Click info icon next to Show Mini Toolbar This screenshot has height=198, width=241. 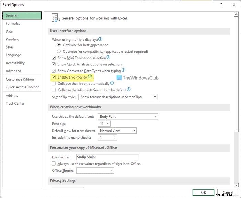tap(108, 58)
